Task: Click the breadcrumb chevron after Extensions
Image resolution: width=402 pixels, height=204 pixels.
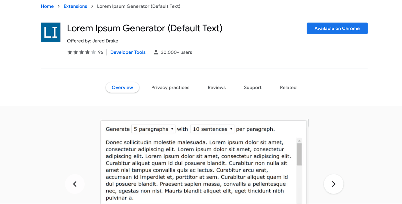Action: 92,6
